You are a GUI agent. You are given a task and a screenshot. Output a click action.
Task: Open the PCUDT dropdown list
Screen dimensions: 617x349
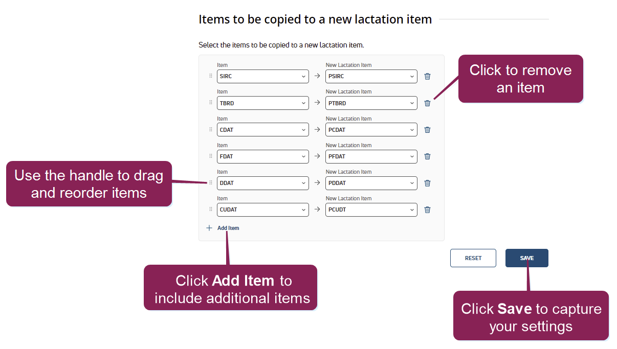coord(371,210)
